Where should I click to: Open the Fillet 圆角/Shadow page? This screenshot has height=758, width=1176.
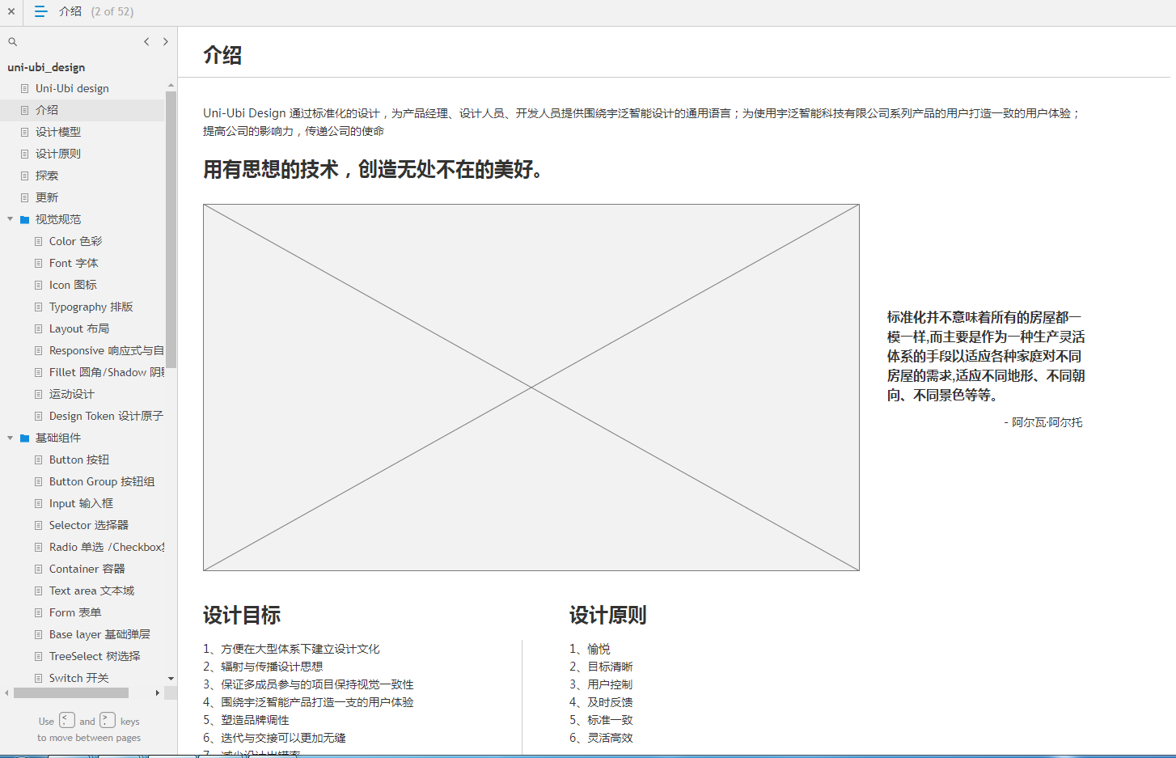106,372
